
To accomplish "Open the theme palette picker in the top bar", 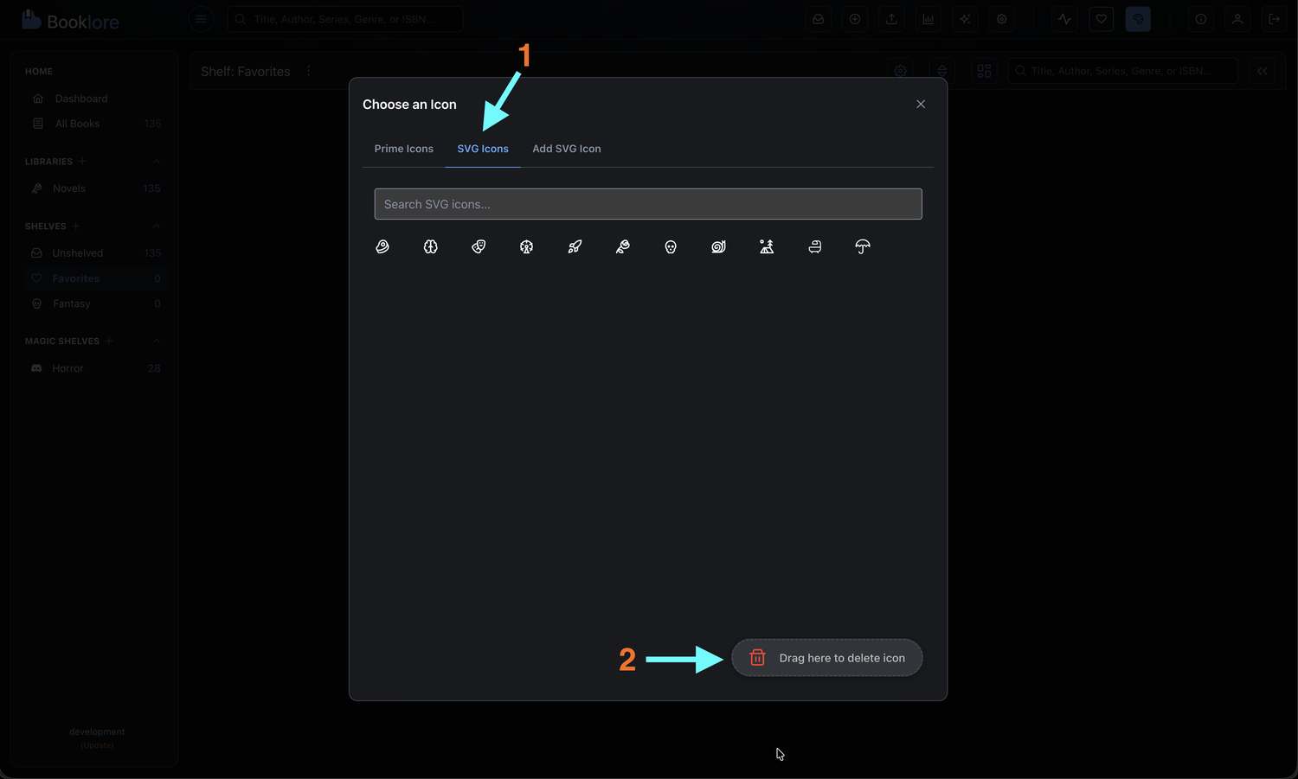I will click(x=1138, y=19).
